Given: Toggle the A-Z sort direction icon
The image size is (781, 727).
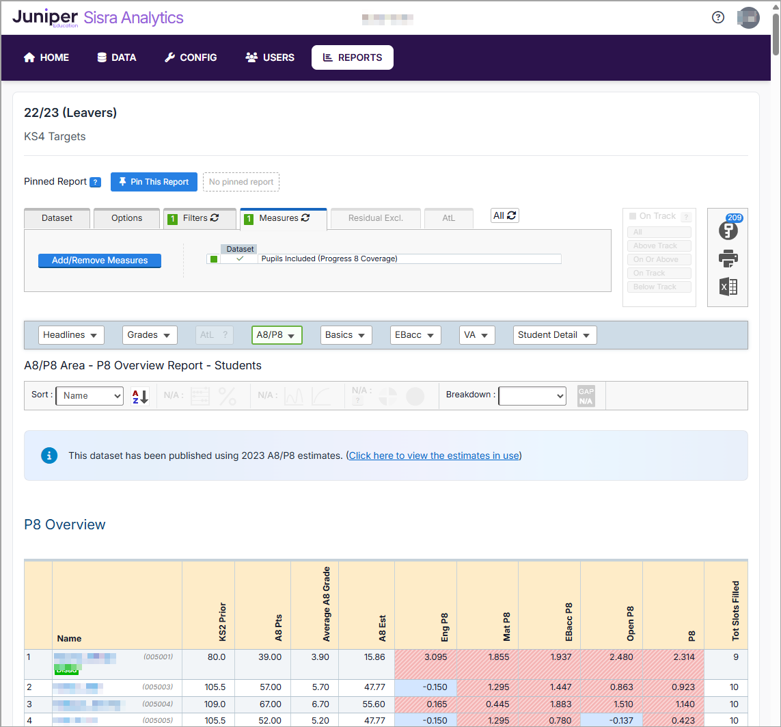Looking at the screenshot, I should click(140, 396).
